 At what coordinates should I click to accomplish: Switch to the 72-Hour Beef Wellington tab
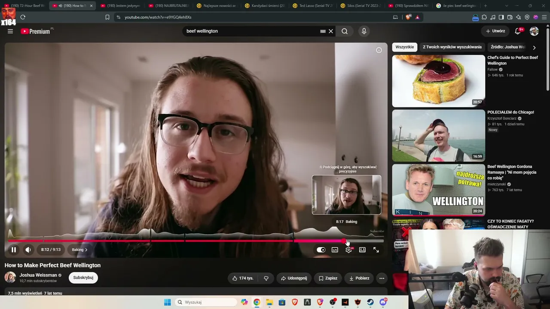point(25,6)
